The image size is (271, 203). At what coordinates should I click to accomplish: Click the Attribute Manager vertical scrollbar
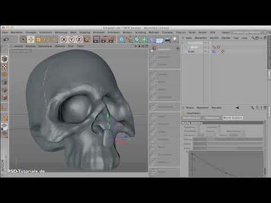tap(265, 148)
